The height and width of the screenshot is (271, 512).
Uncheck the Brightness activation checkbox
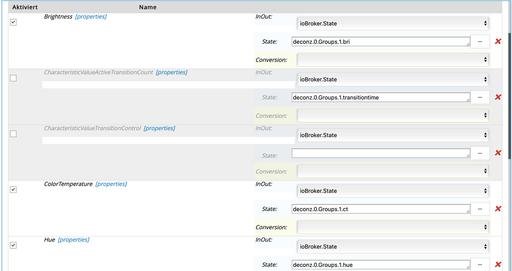(x=13, y=22)
